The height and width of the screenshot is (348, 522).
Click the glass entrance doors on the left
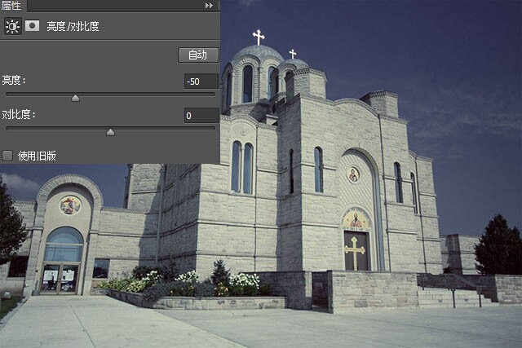pyautogui.click(x=60, y=279)
